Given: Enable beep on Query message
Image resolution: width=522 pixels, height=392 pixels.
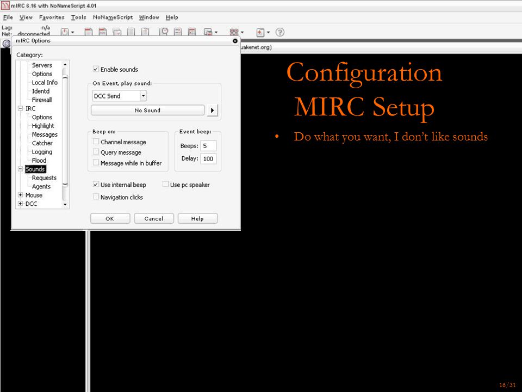Looking at the screenshot, I should [96, 152].
